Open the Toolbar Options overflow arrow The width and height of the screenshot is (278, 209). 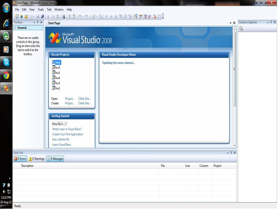(163, 17)
